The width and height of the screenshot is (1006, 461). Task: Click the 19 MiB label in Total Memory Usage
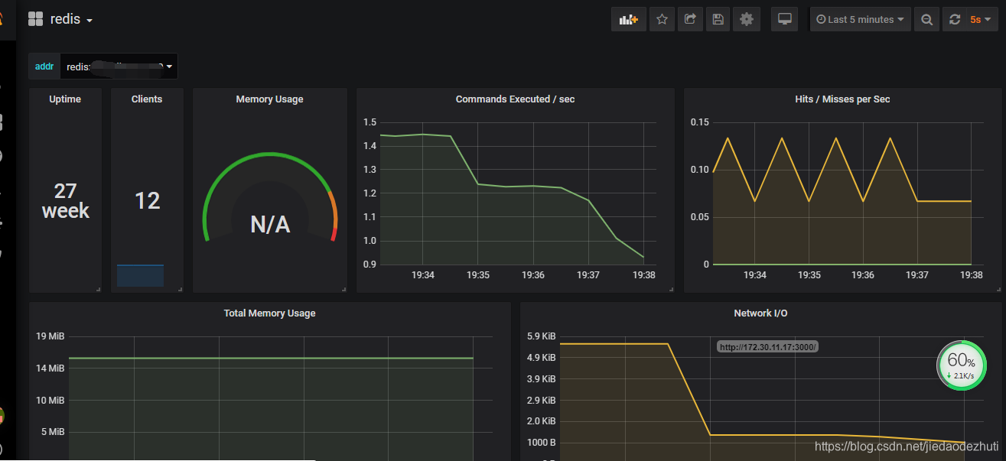point(50,336)
